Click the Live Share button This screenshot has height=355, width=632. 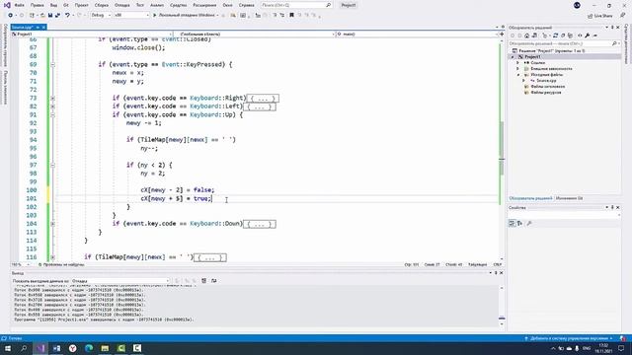pyautogui.click(x=599, y=16)
